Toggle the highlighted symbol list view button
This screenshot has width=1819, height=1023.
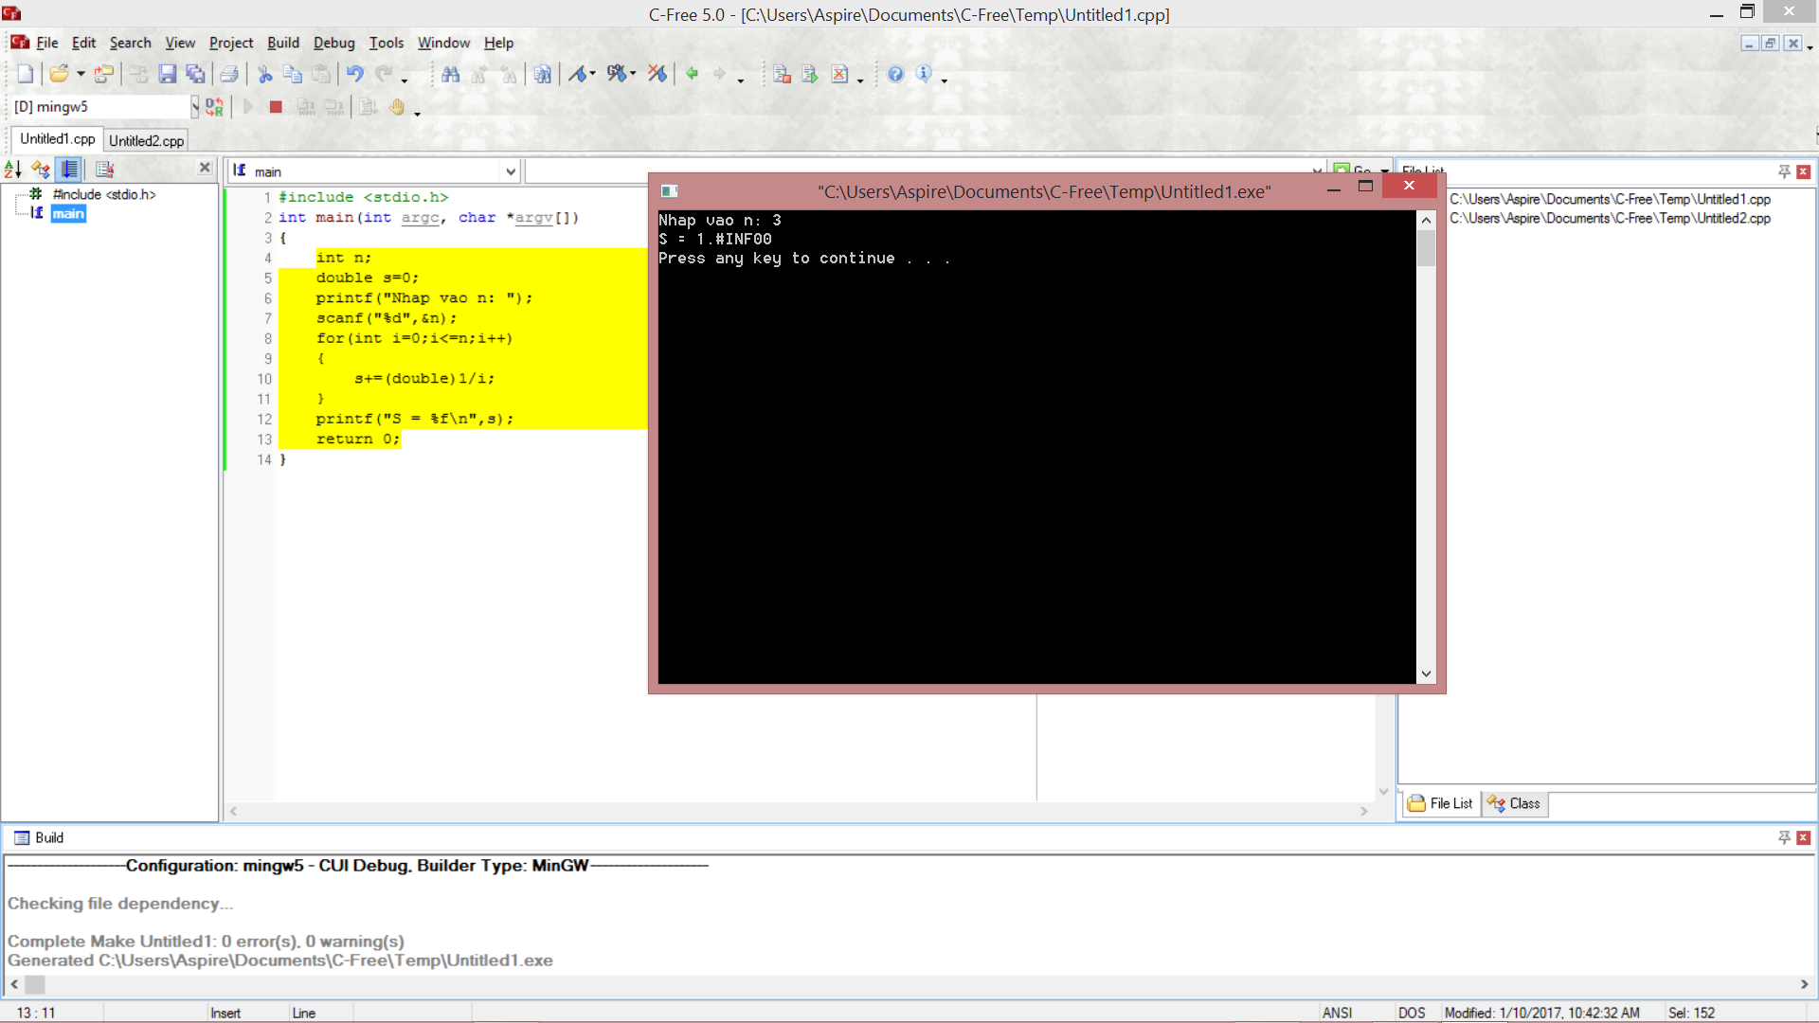[x=69, y=170]
